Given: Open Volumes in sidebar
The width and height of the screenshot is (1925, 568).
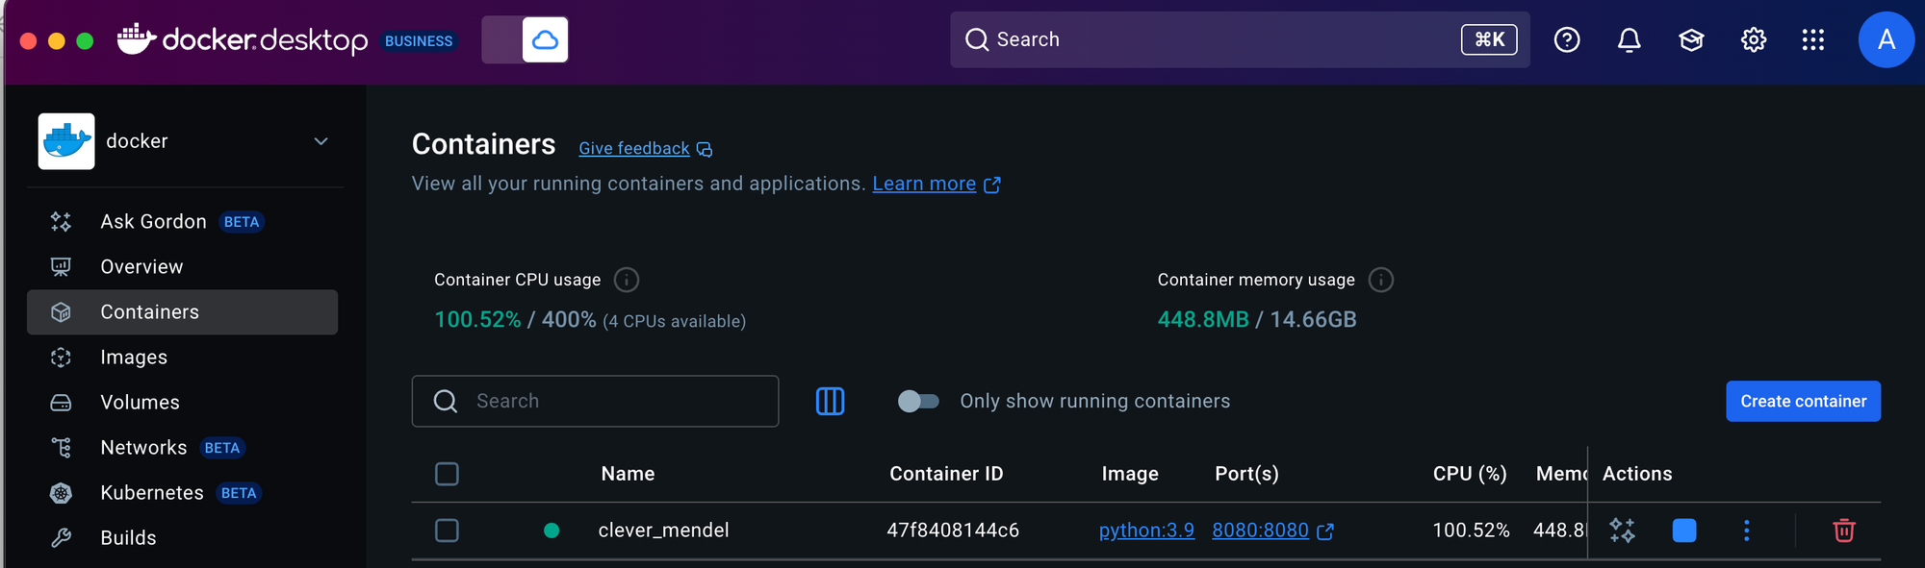Looking at the screenshot, I should (x=183, y=403).
